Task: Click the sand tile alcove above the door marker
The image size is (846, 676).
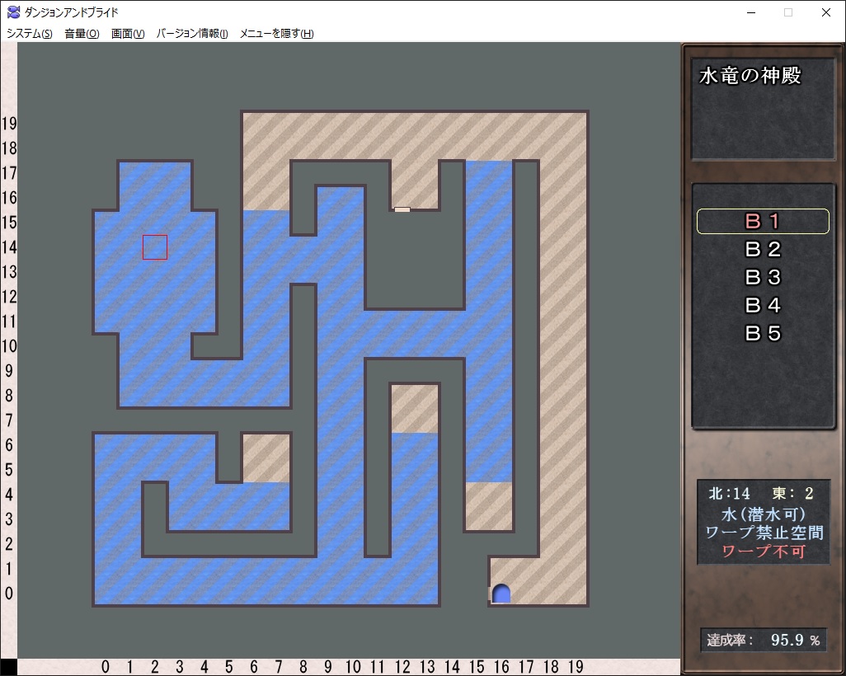Action: pos(415,185)
